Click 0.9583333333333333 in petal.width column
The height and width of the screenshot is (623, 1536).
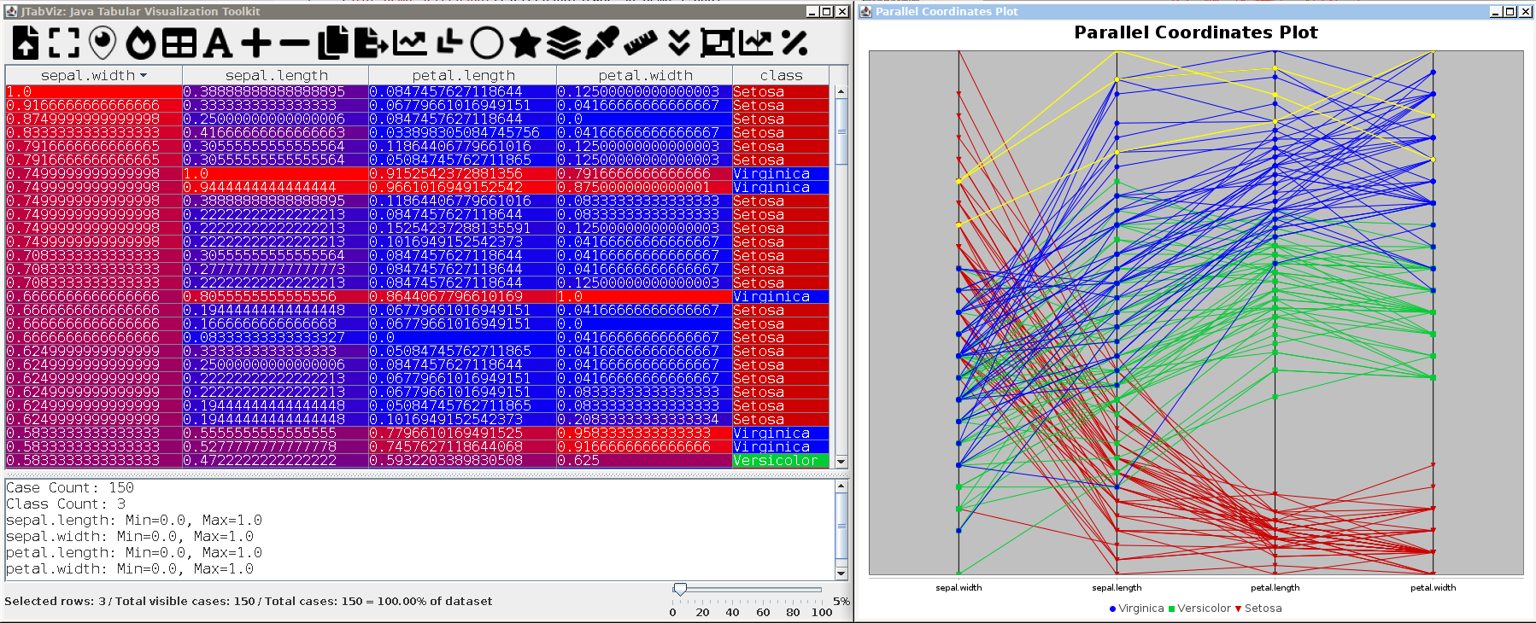645,433
